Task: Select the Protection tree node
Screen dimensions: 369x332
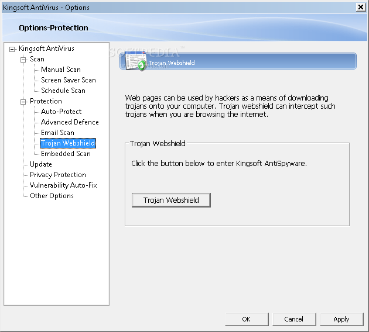Action: tap(46, 101)
